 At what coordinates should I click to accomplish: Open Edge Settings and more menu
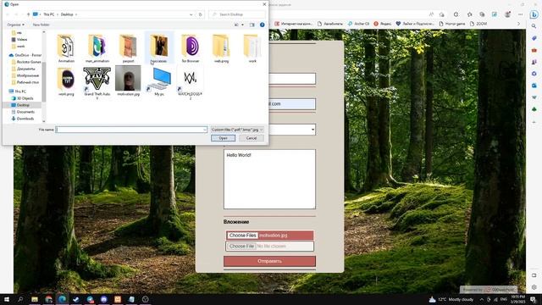click(x=521, y=14)
